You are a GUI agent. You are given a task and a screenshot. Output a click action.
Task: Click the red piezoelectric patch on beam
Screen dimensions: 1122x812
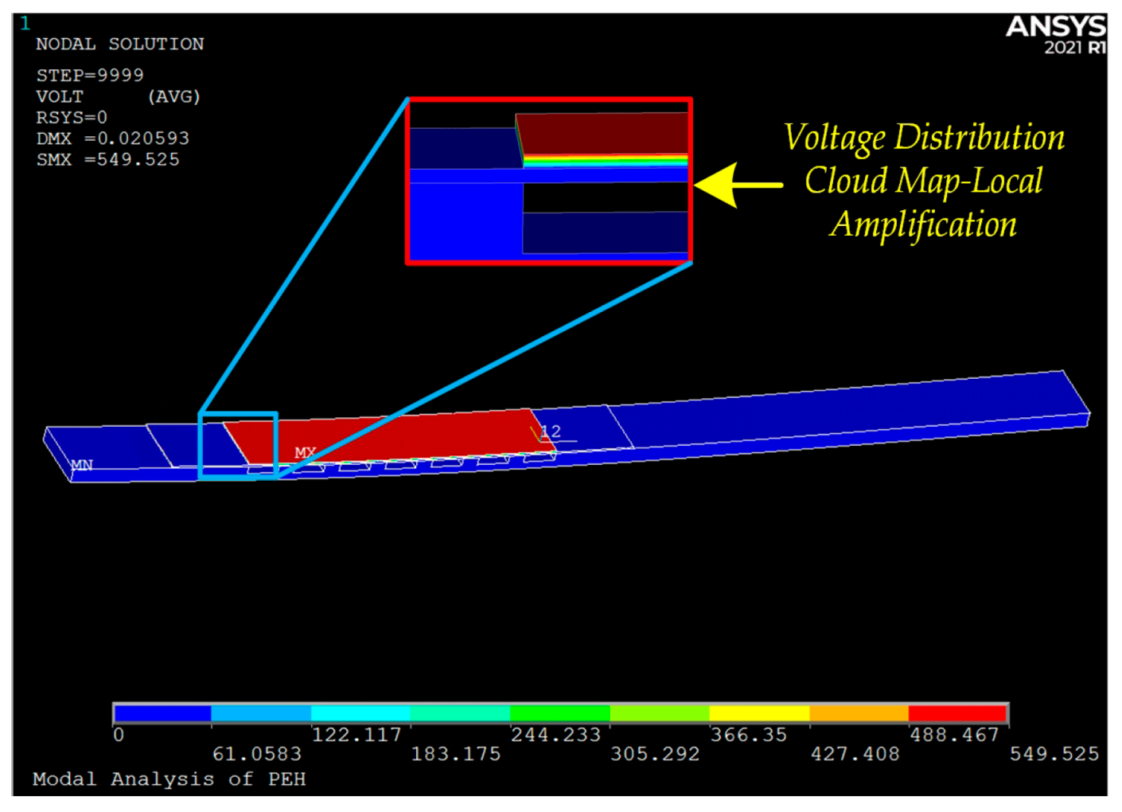tap(390, 436)
